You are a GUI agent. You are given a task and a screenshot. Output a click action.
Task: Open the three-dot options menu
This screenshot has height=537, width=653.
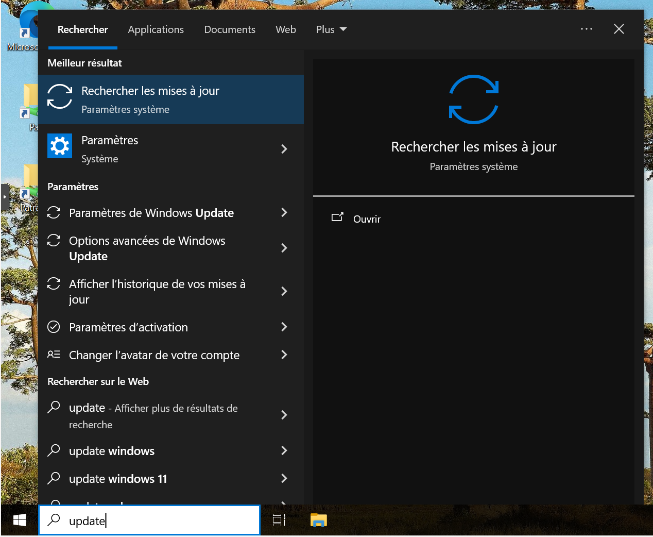click(587, 29)
